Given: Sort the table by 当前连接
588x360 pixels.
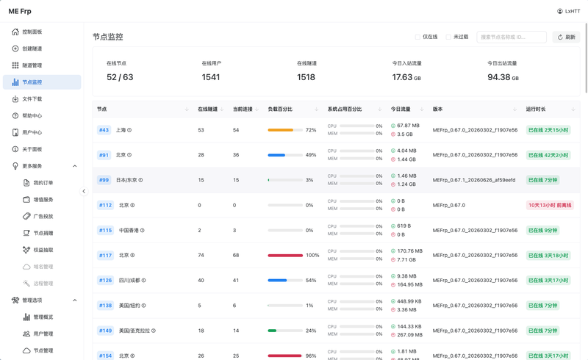Looking at the screenshot, I should (257, 109).
